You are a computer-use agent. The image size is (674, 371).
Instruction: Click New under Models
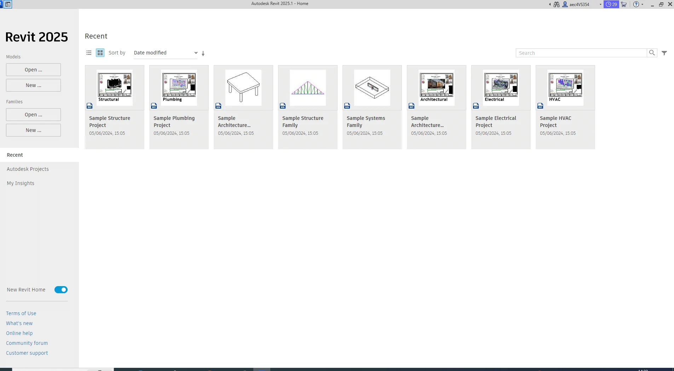click(x=33, y=85)
